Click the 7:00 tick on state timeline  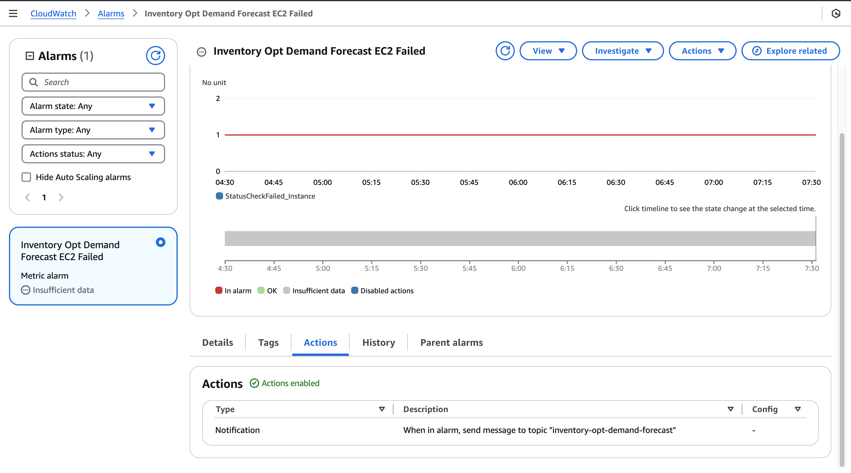tap(714, 268)
